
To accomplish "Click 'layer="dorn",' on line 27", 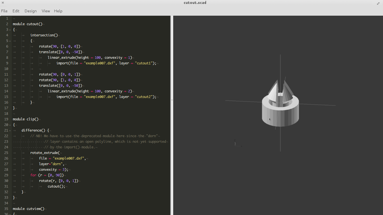I will pyautogui.click(x=52, y=164).
